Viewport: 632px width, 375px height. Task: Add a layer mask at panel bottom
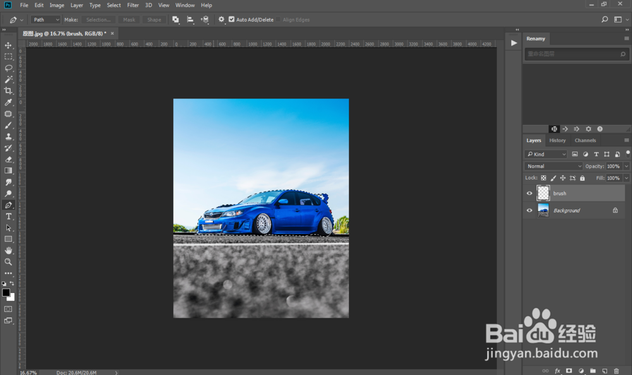(x=569, y=371)
